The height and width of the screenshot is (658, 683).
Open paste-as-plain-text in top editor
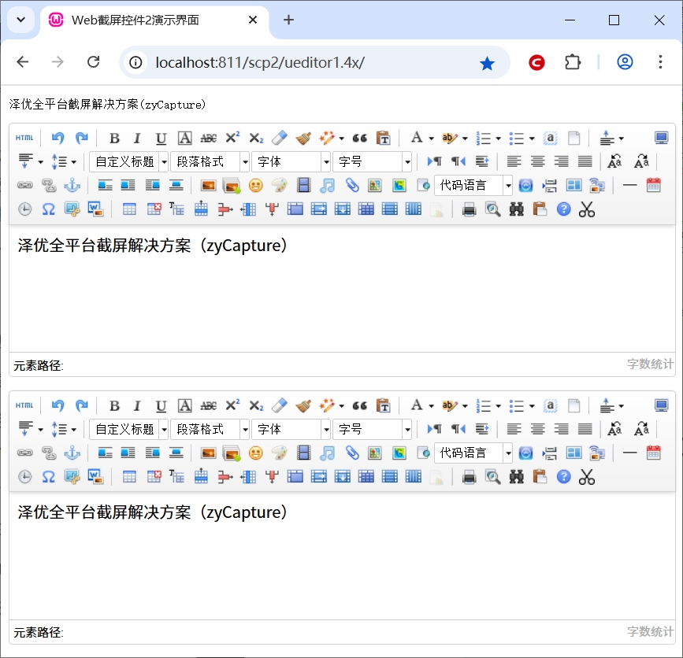[x=384, y=138]
